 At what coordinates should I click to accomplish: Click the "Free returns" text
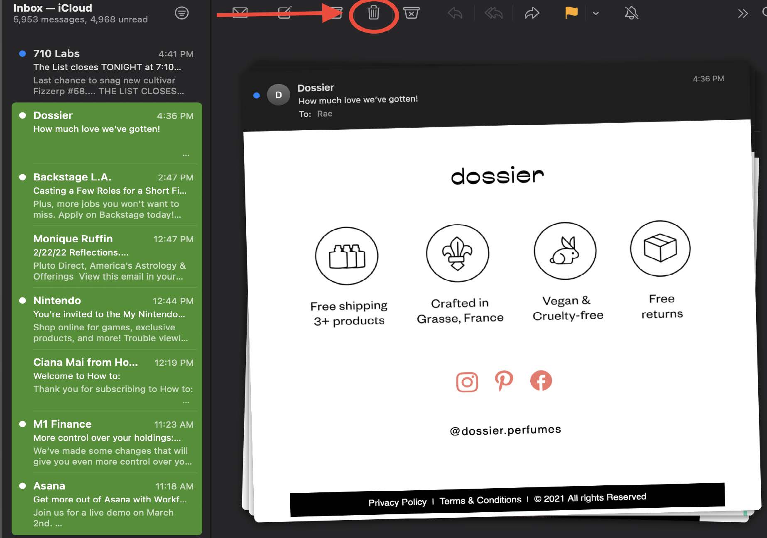click(662, 306)
